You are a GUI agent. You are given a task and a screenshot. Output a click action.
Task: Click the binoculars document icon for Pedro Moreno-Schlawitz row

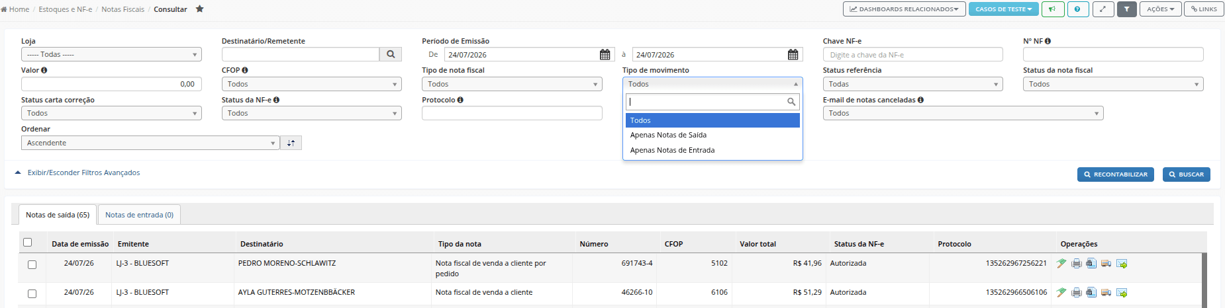coord(1091,264)
